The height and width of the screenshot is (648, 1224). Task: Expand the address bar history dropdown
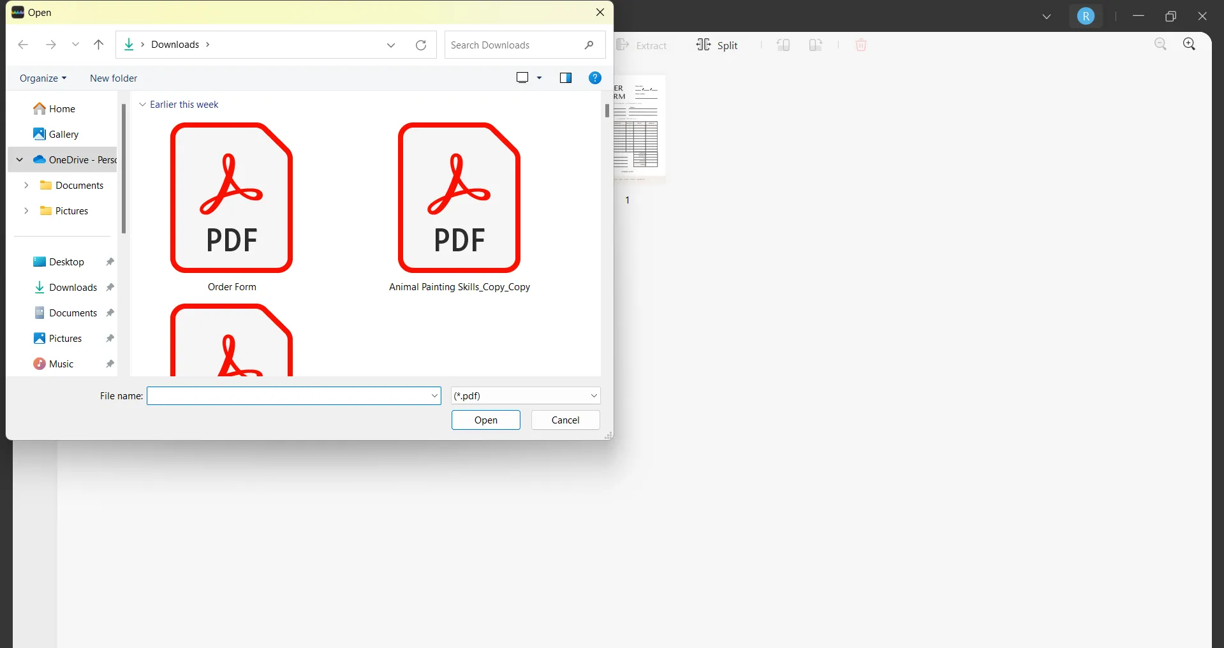391,45
